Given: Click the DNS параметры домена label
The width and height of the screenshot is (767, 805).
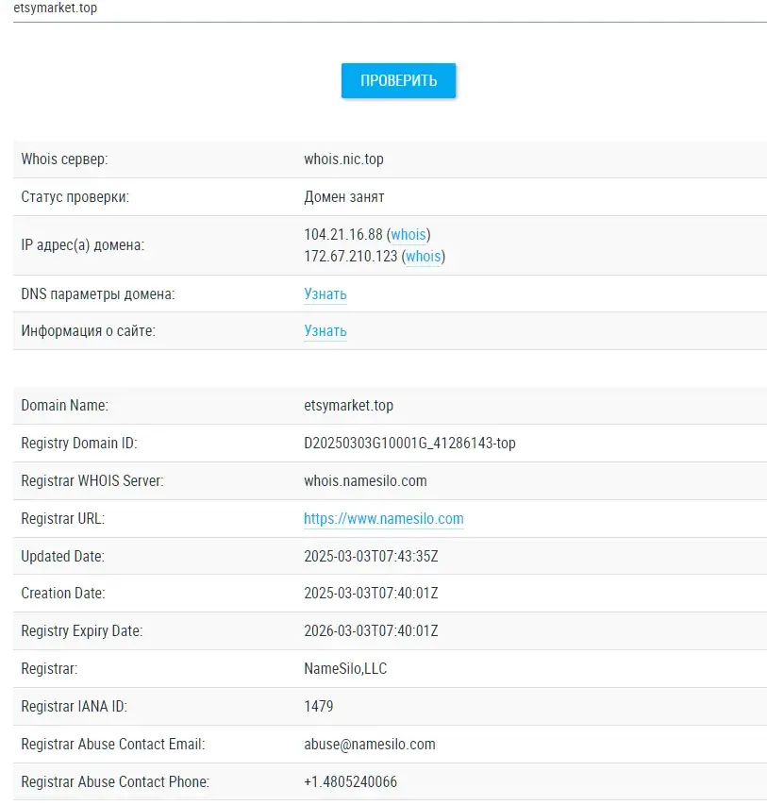Looking at the screenshot, I should 97,294.
